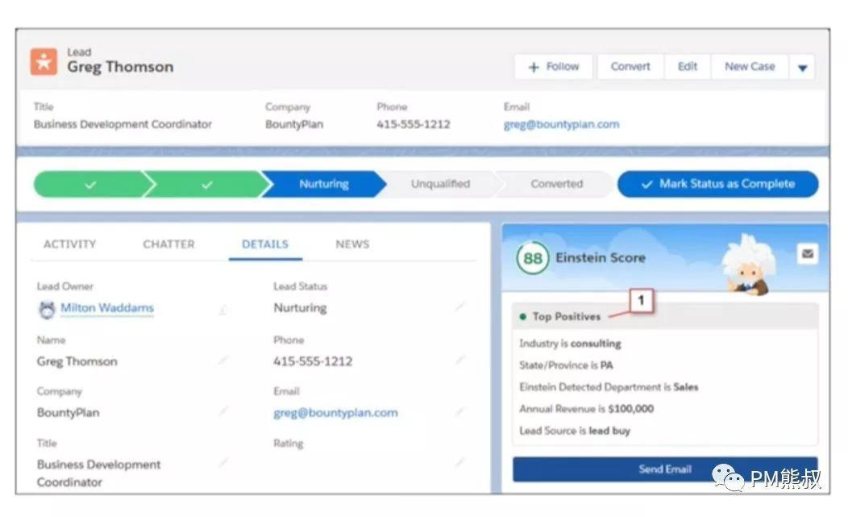The width and height of the screenshot is (848, 517).
Task: Edit the details Company field pencil icon
Action: point(222,411)
